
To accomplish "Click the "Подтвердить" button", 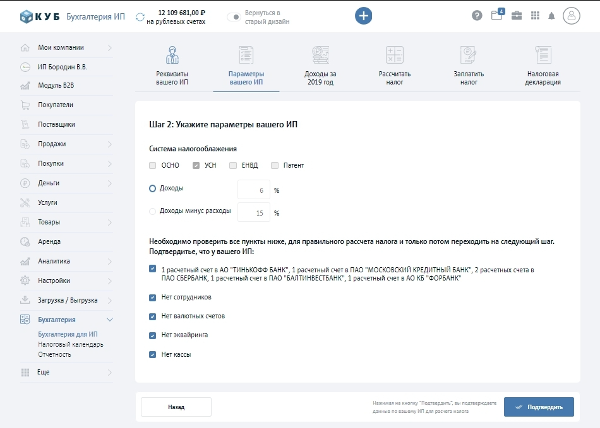I will tap(538, 407).
